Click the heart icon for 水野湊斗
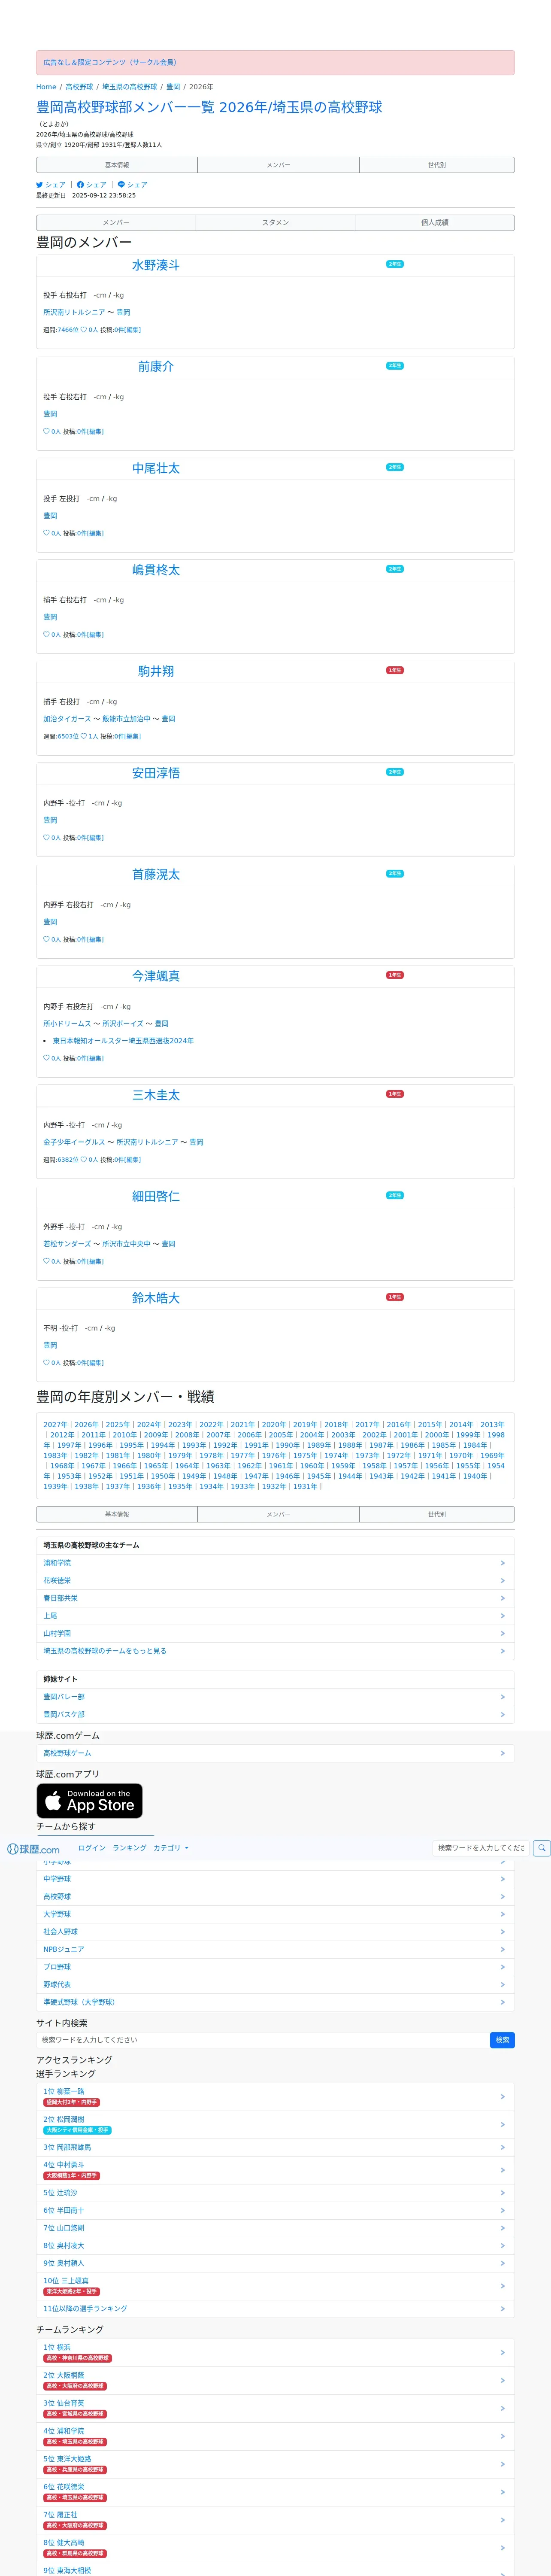Image resolution: width=551 pixels, height=2576 pixels. point(84,330)
